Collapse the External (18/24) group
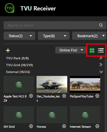Image resolution: width=107 pixels, height=132 pixels. click(x=101, y=72)
